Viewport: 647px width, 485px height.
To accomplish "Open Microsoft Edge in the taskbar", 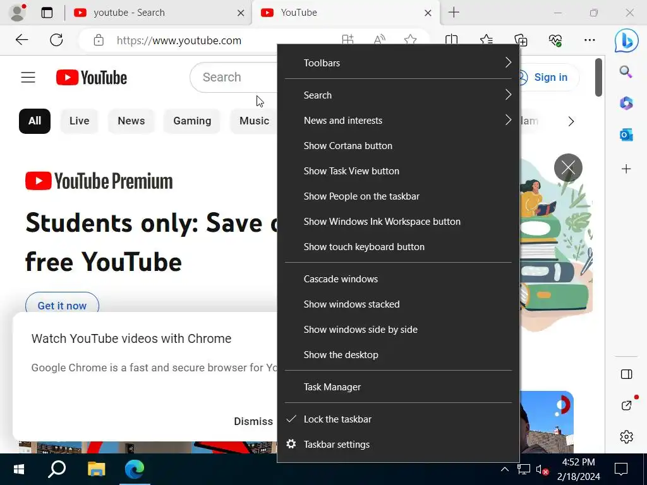I will point(135,469).
